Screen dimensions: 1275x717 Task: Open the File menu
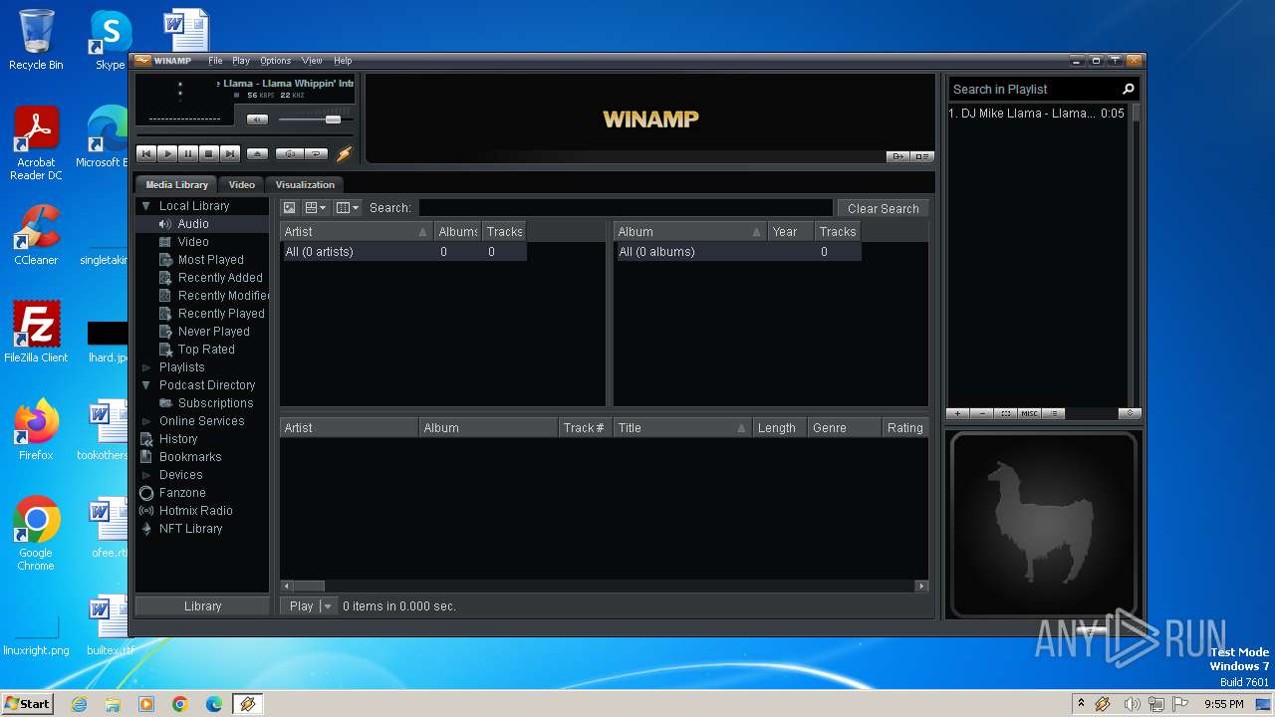tap(215, 61)
